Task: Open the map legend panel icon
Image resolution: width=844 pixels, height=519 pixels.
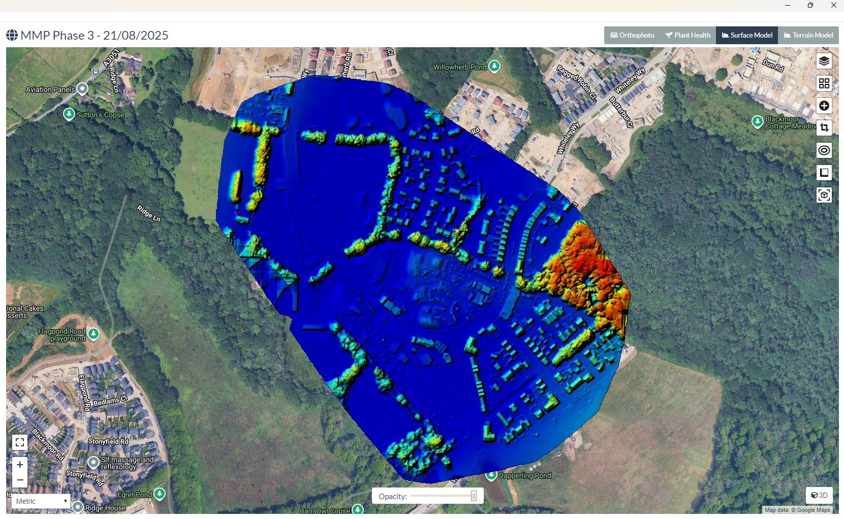Action: tap(824, 173)
